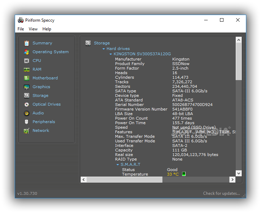Click Check for updates link
The image size is (261, 213).
click(x=222, y=193)
